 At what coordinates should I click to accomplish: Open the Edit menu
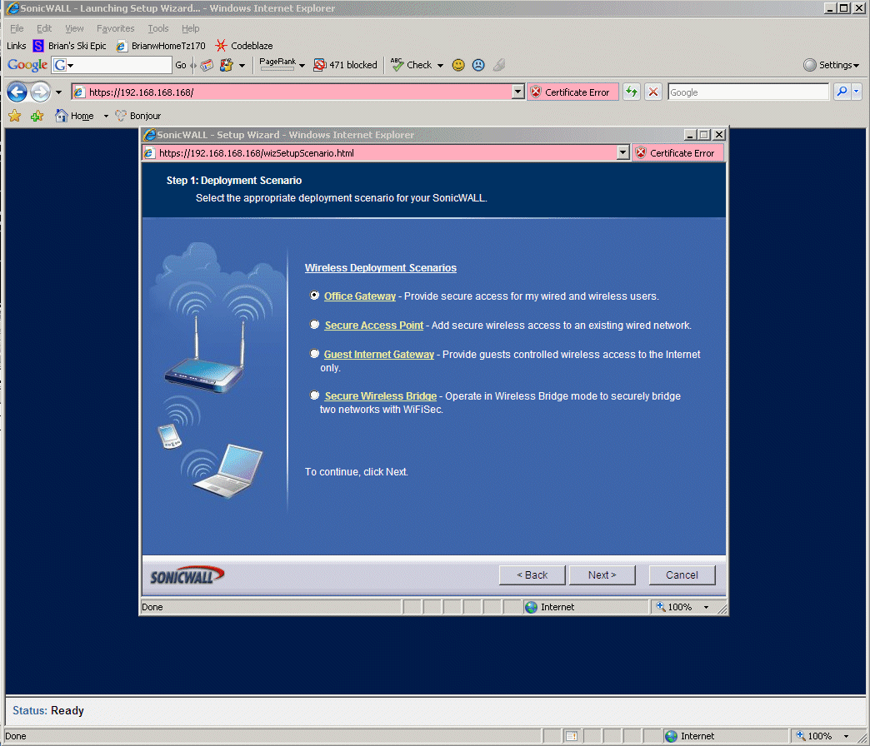pyautogui.click(x=44, y=28)
